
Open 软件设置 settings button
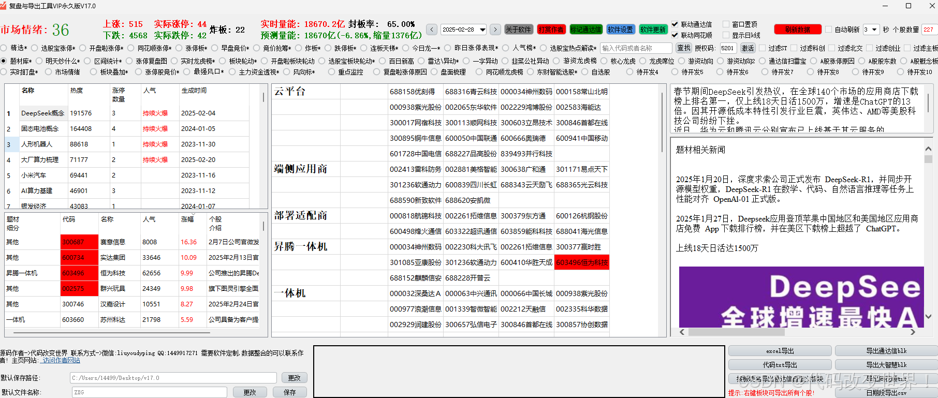[620, 30]
